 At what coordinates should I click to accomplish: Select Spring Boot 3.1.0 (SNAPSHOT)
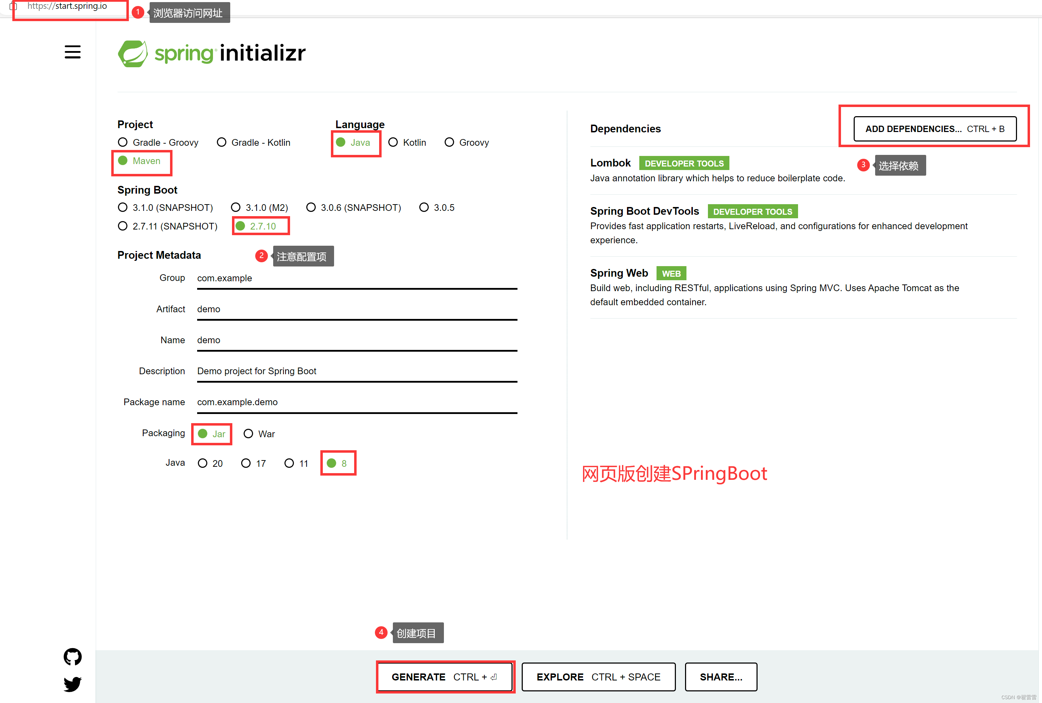tap(165, 208)
